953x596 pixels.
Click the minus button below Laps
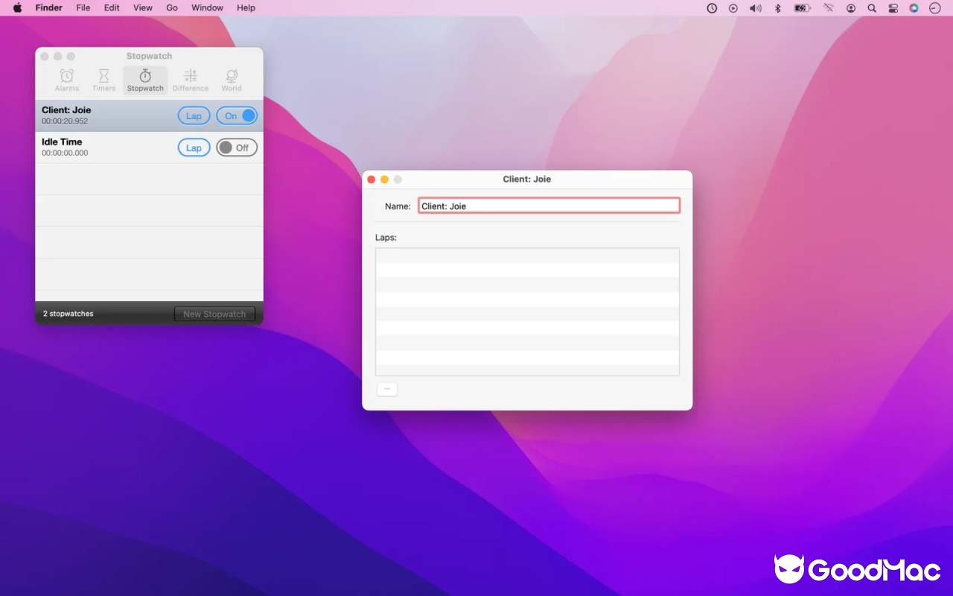[387, 389]
